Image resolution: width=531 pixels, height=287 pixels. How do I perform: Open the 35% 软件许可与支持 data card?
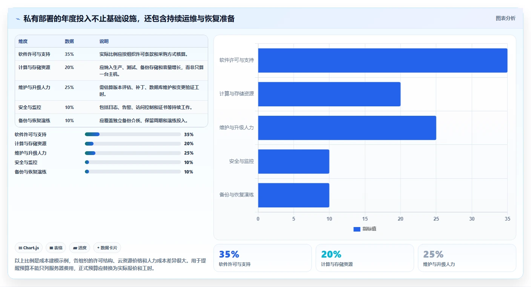262,258
